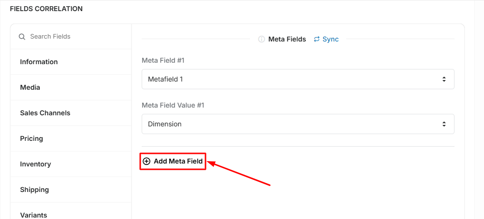Click the search magnifier icon
Viewport: 484px width, 219px height.
pos(22,37)
